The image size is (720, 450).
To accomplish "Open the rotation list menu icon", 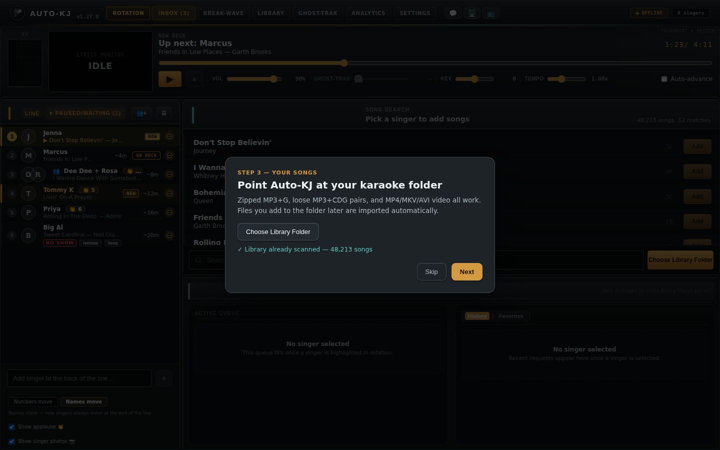I will click(x=164, y=113).
